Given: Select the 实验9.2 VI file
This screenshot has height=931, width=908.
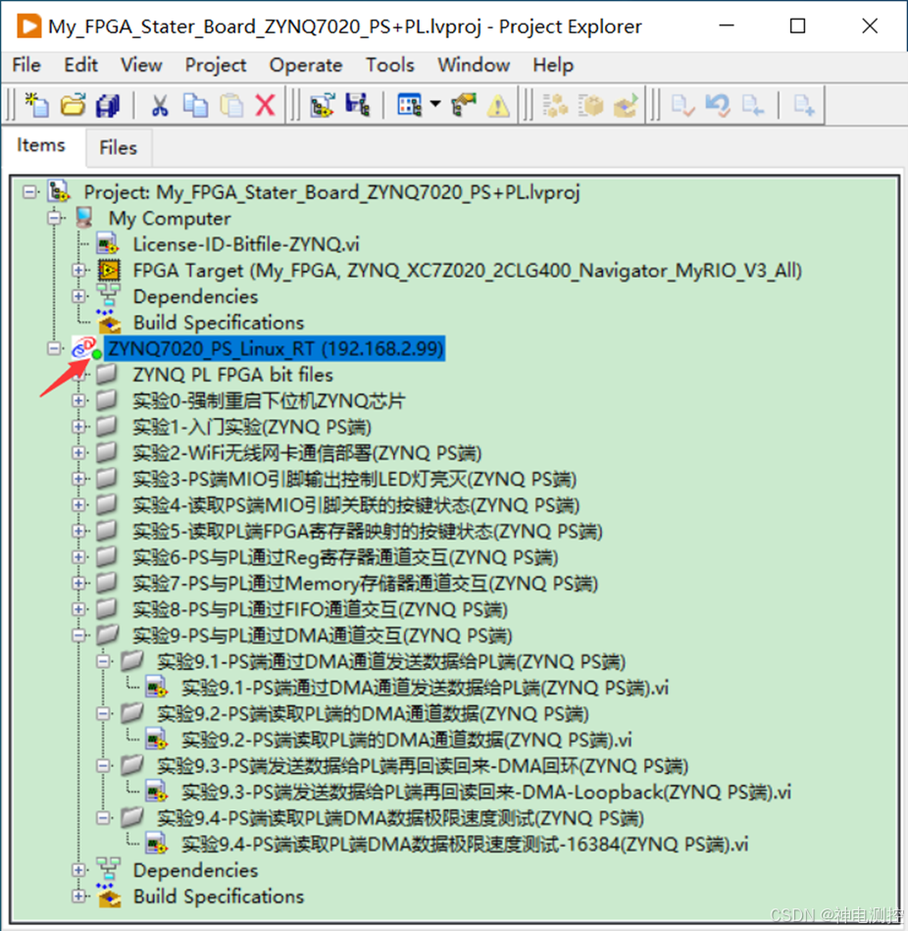Looking at the screenshot, I should 407,740.
